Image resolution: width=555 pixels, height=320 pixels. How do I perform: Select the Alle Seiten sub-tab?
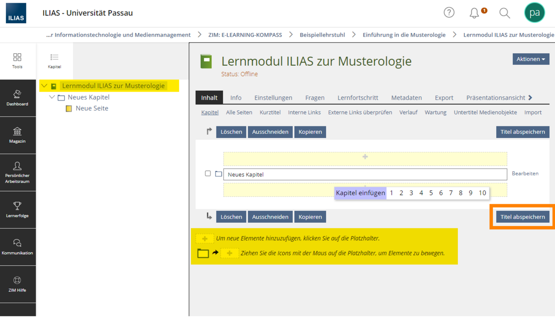pyautogui.click(x=239, y=112)
